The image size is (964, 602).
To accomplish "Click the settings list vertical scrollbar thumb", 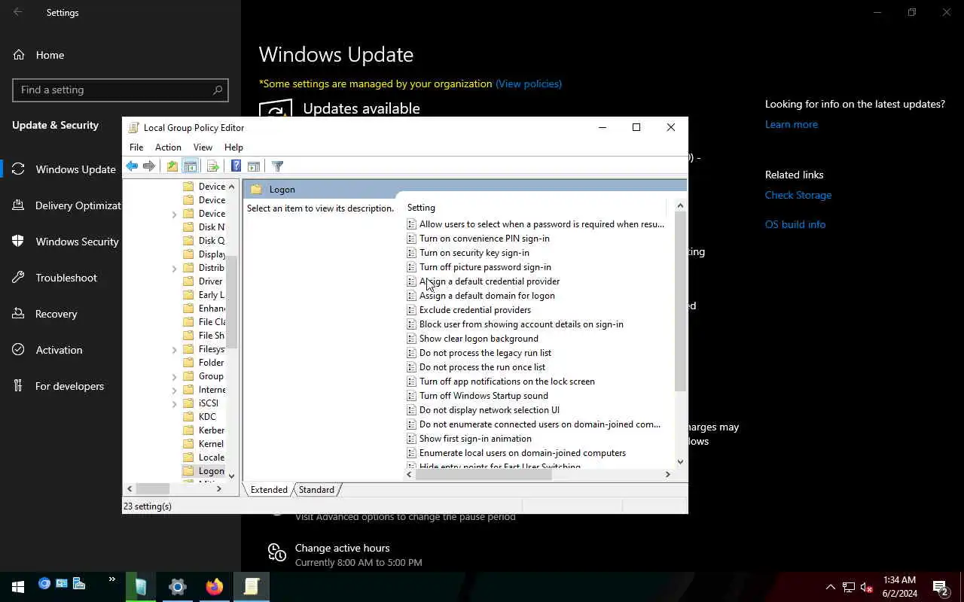I will [680, 301].
